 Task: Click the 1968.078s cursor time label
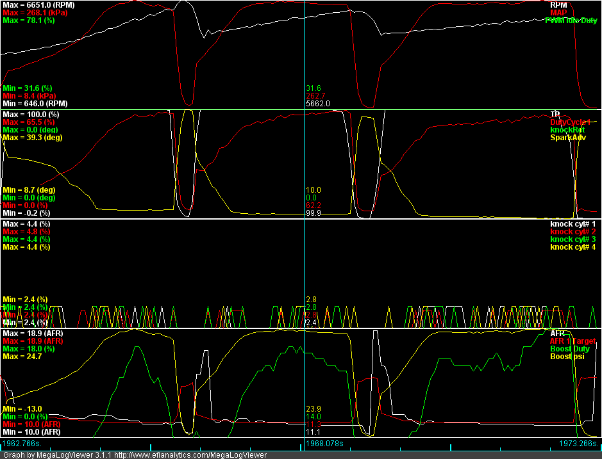(324, 443)
